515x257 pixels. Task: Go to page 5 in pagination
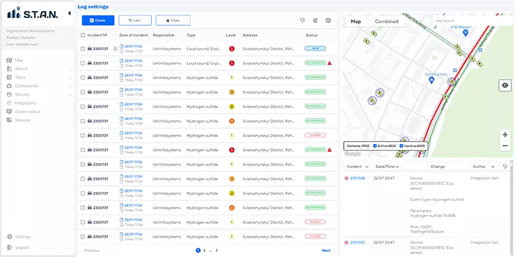coord(216,251)
